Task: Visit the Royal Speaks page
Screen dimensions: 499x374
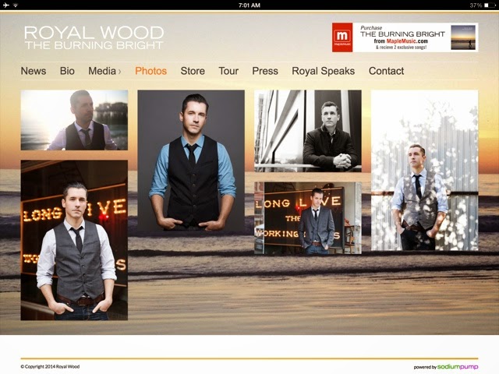Action: 323,71
